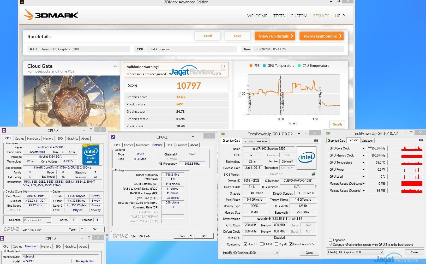Enable the Log to file checkbox

(331, 240)
